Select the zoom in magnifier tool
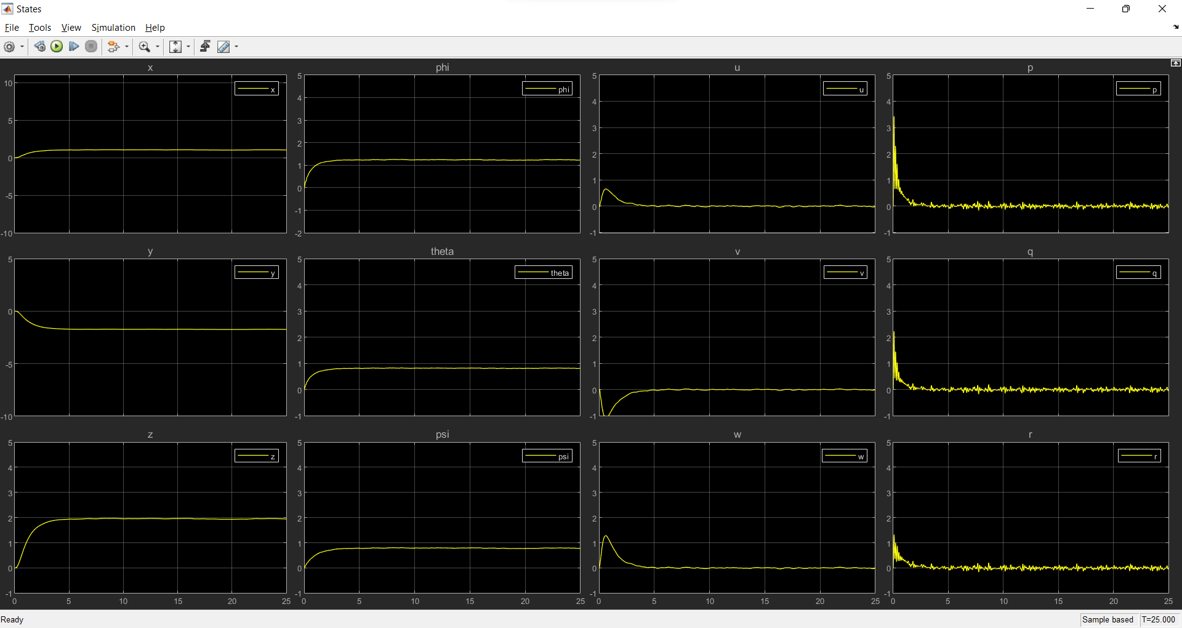The height and width of the screenshot is (628, 1182). [145, 47]
